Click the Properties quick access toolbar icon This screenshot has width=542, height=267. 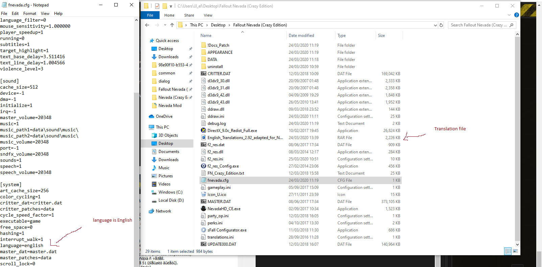pyautogui.click(x=157, y=6)
